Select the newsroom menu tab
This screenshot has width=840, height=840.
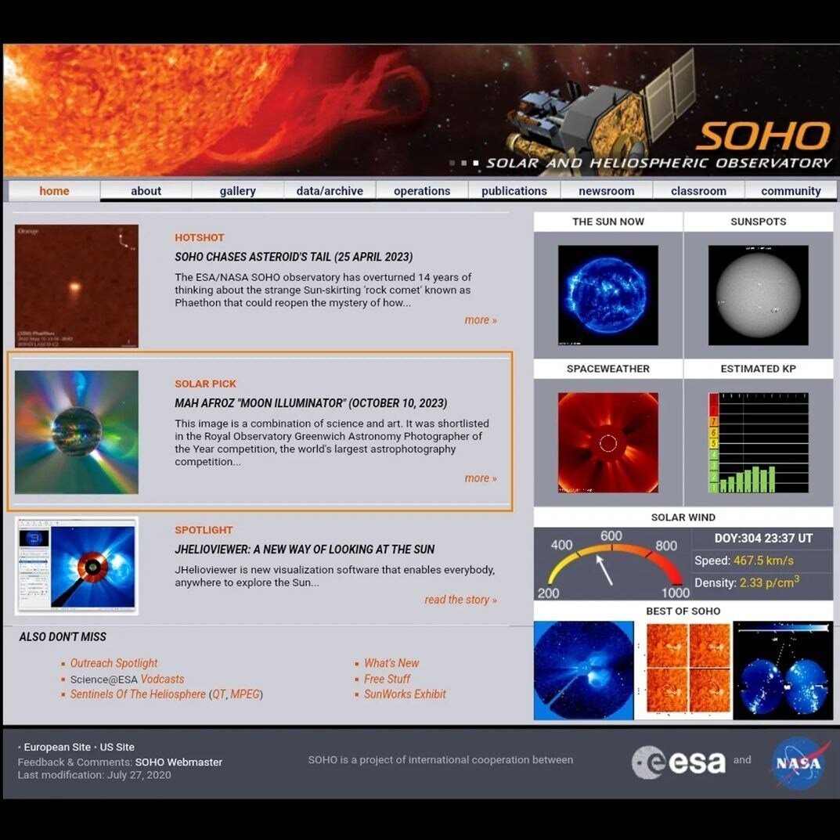606,191
